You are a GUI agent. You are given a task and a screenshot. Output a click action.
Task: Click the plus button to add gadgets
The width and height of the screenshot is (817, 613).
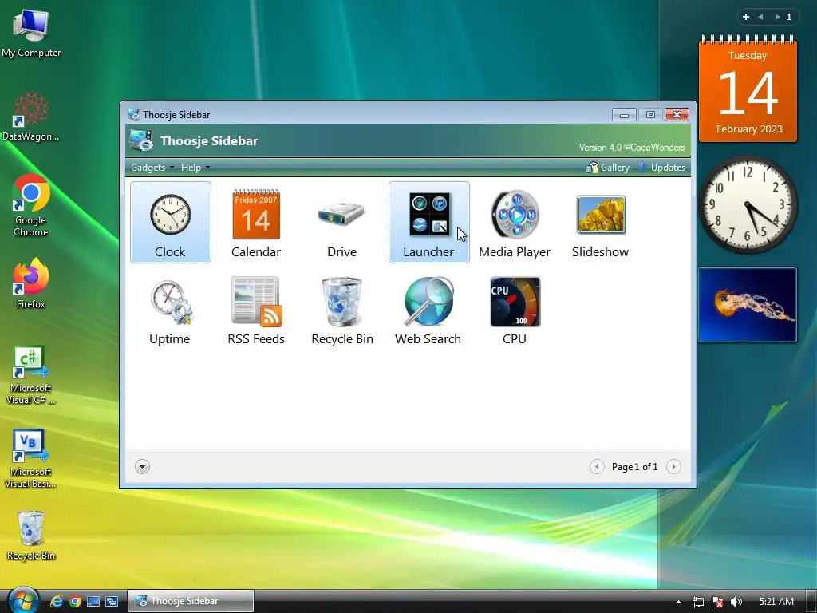pyautogui.click(x=746, y=17)
